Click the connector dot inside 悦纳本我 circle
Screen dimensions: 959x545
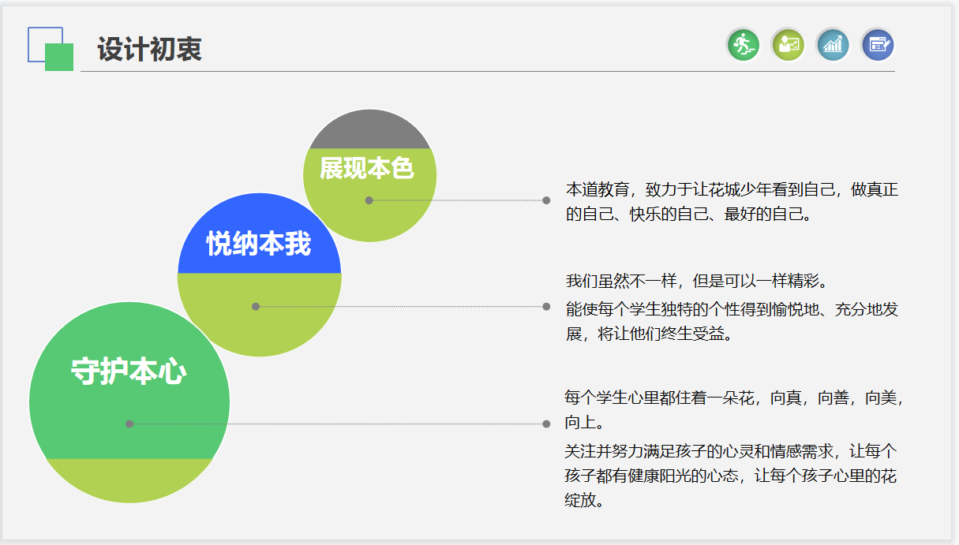click(256, 307)
